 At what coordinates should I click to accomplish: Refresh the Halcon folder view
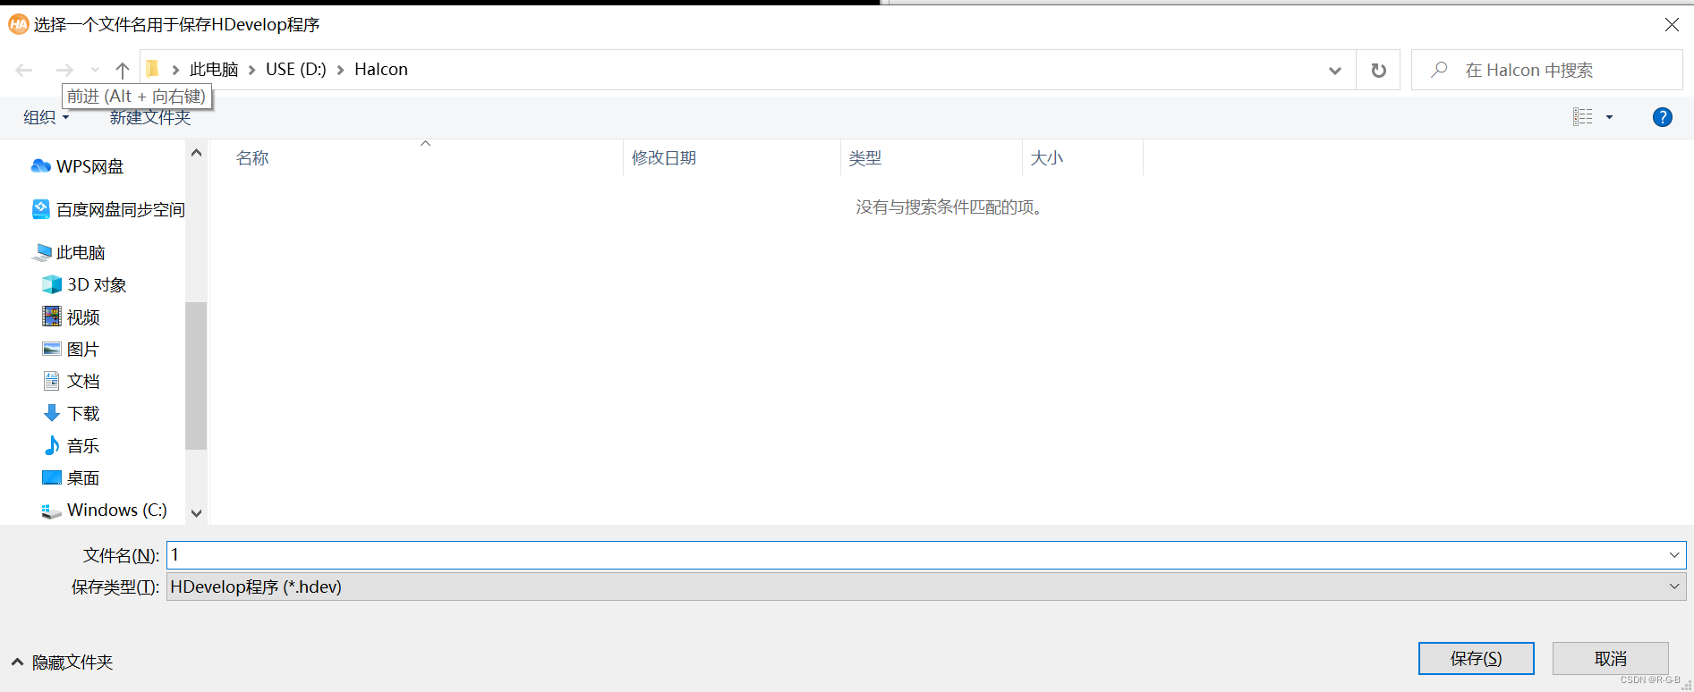pyautogui.click(x=1379, y=71)
